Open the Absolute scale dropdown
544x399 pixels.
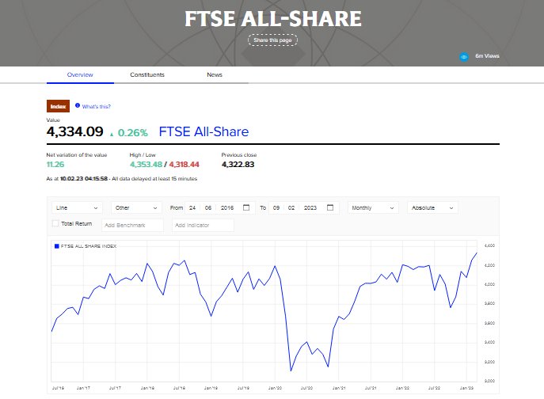[x=432, y=208]
